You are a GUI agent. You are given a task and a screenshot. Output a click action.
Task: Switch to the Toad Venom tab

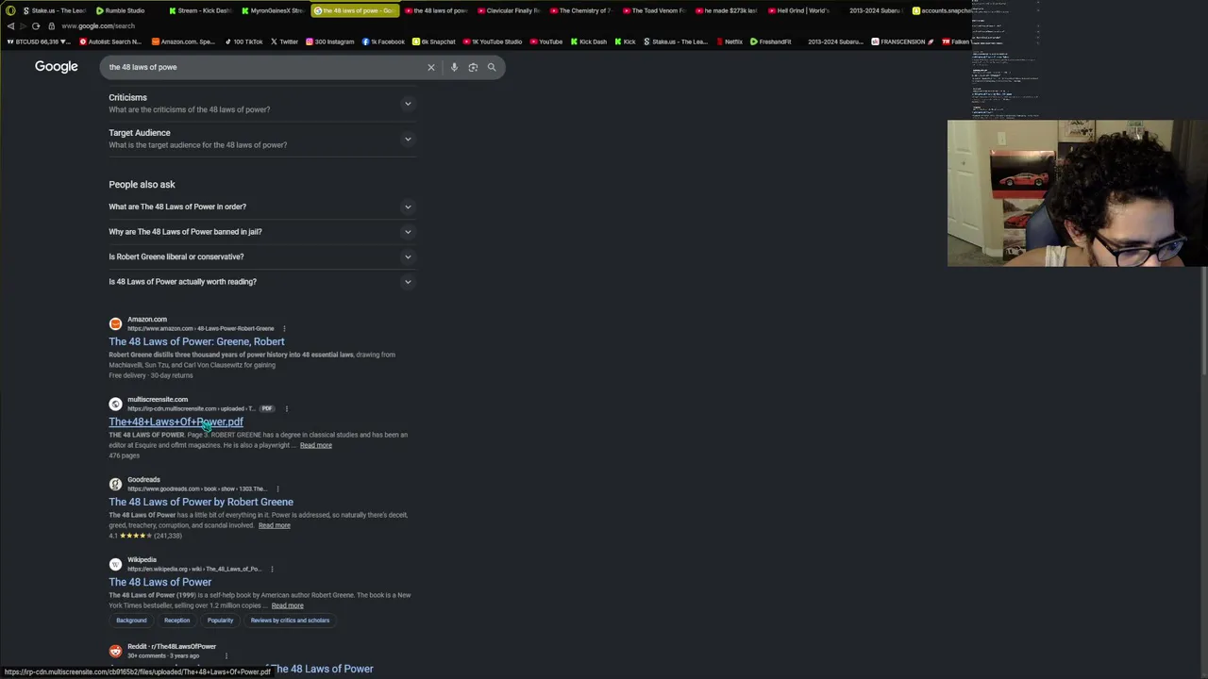[x=654, y=10]
